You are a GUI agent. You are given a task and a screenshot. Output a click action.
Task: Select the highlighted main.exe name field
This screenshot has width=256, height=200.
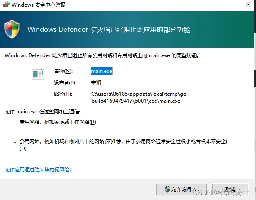point(101,71)
